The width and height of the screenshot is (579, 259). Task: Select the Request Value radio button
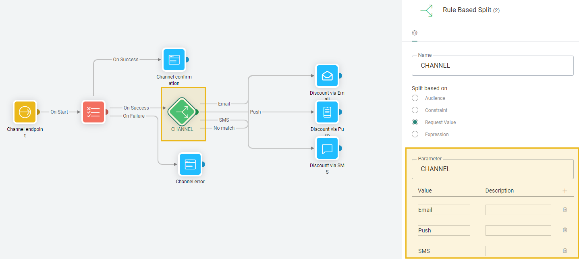click(415, 122)
